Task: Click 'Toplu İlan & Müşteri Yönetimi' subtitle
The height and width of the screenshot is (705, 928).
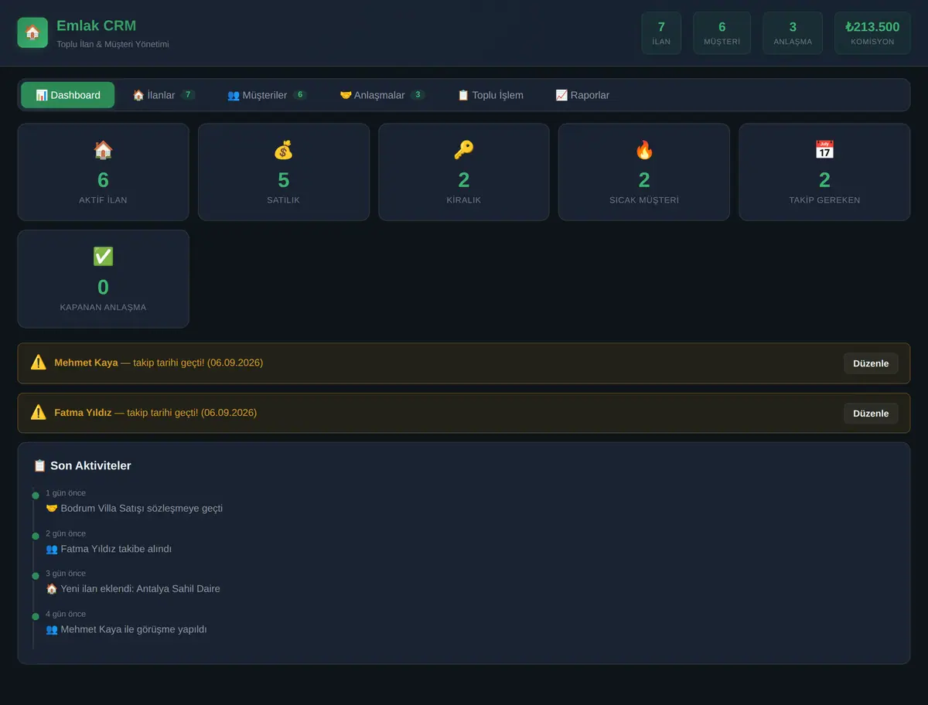Action: 113,44
